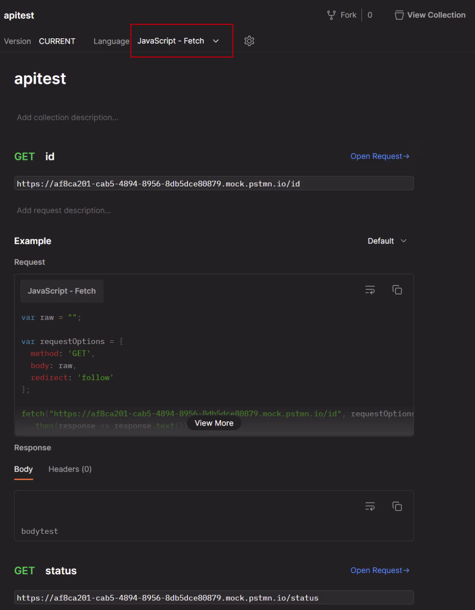Click the View Collection button

[430, 15]
